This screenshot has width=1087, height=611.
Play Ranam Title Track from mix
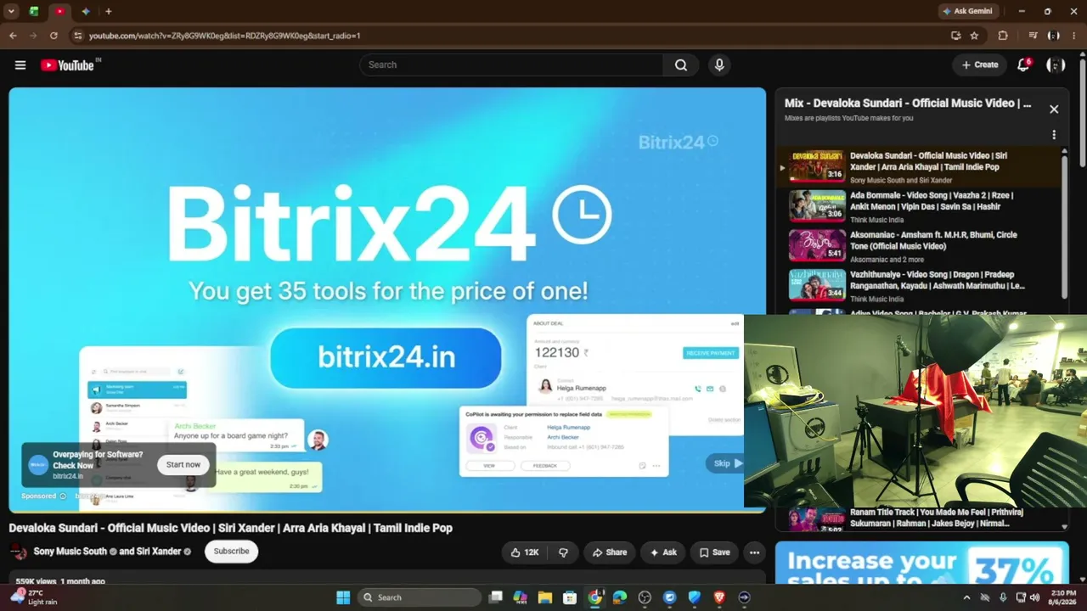click(921, 519)
